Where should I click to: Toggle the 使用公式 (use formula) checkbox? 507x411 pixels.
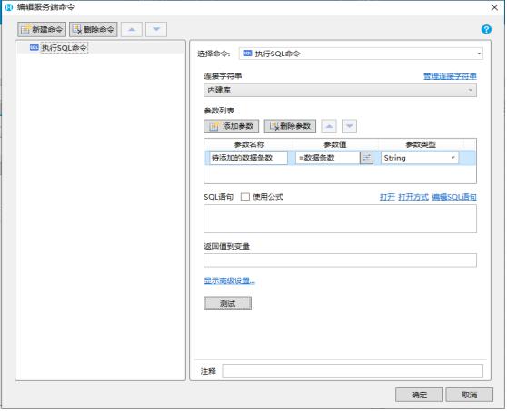(x=245, y=197)
